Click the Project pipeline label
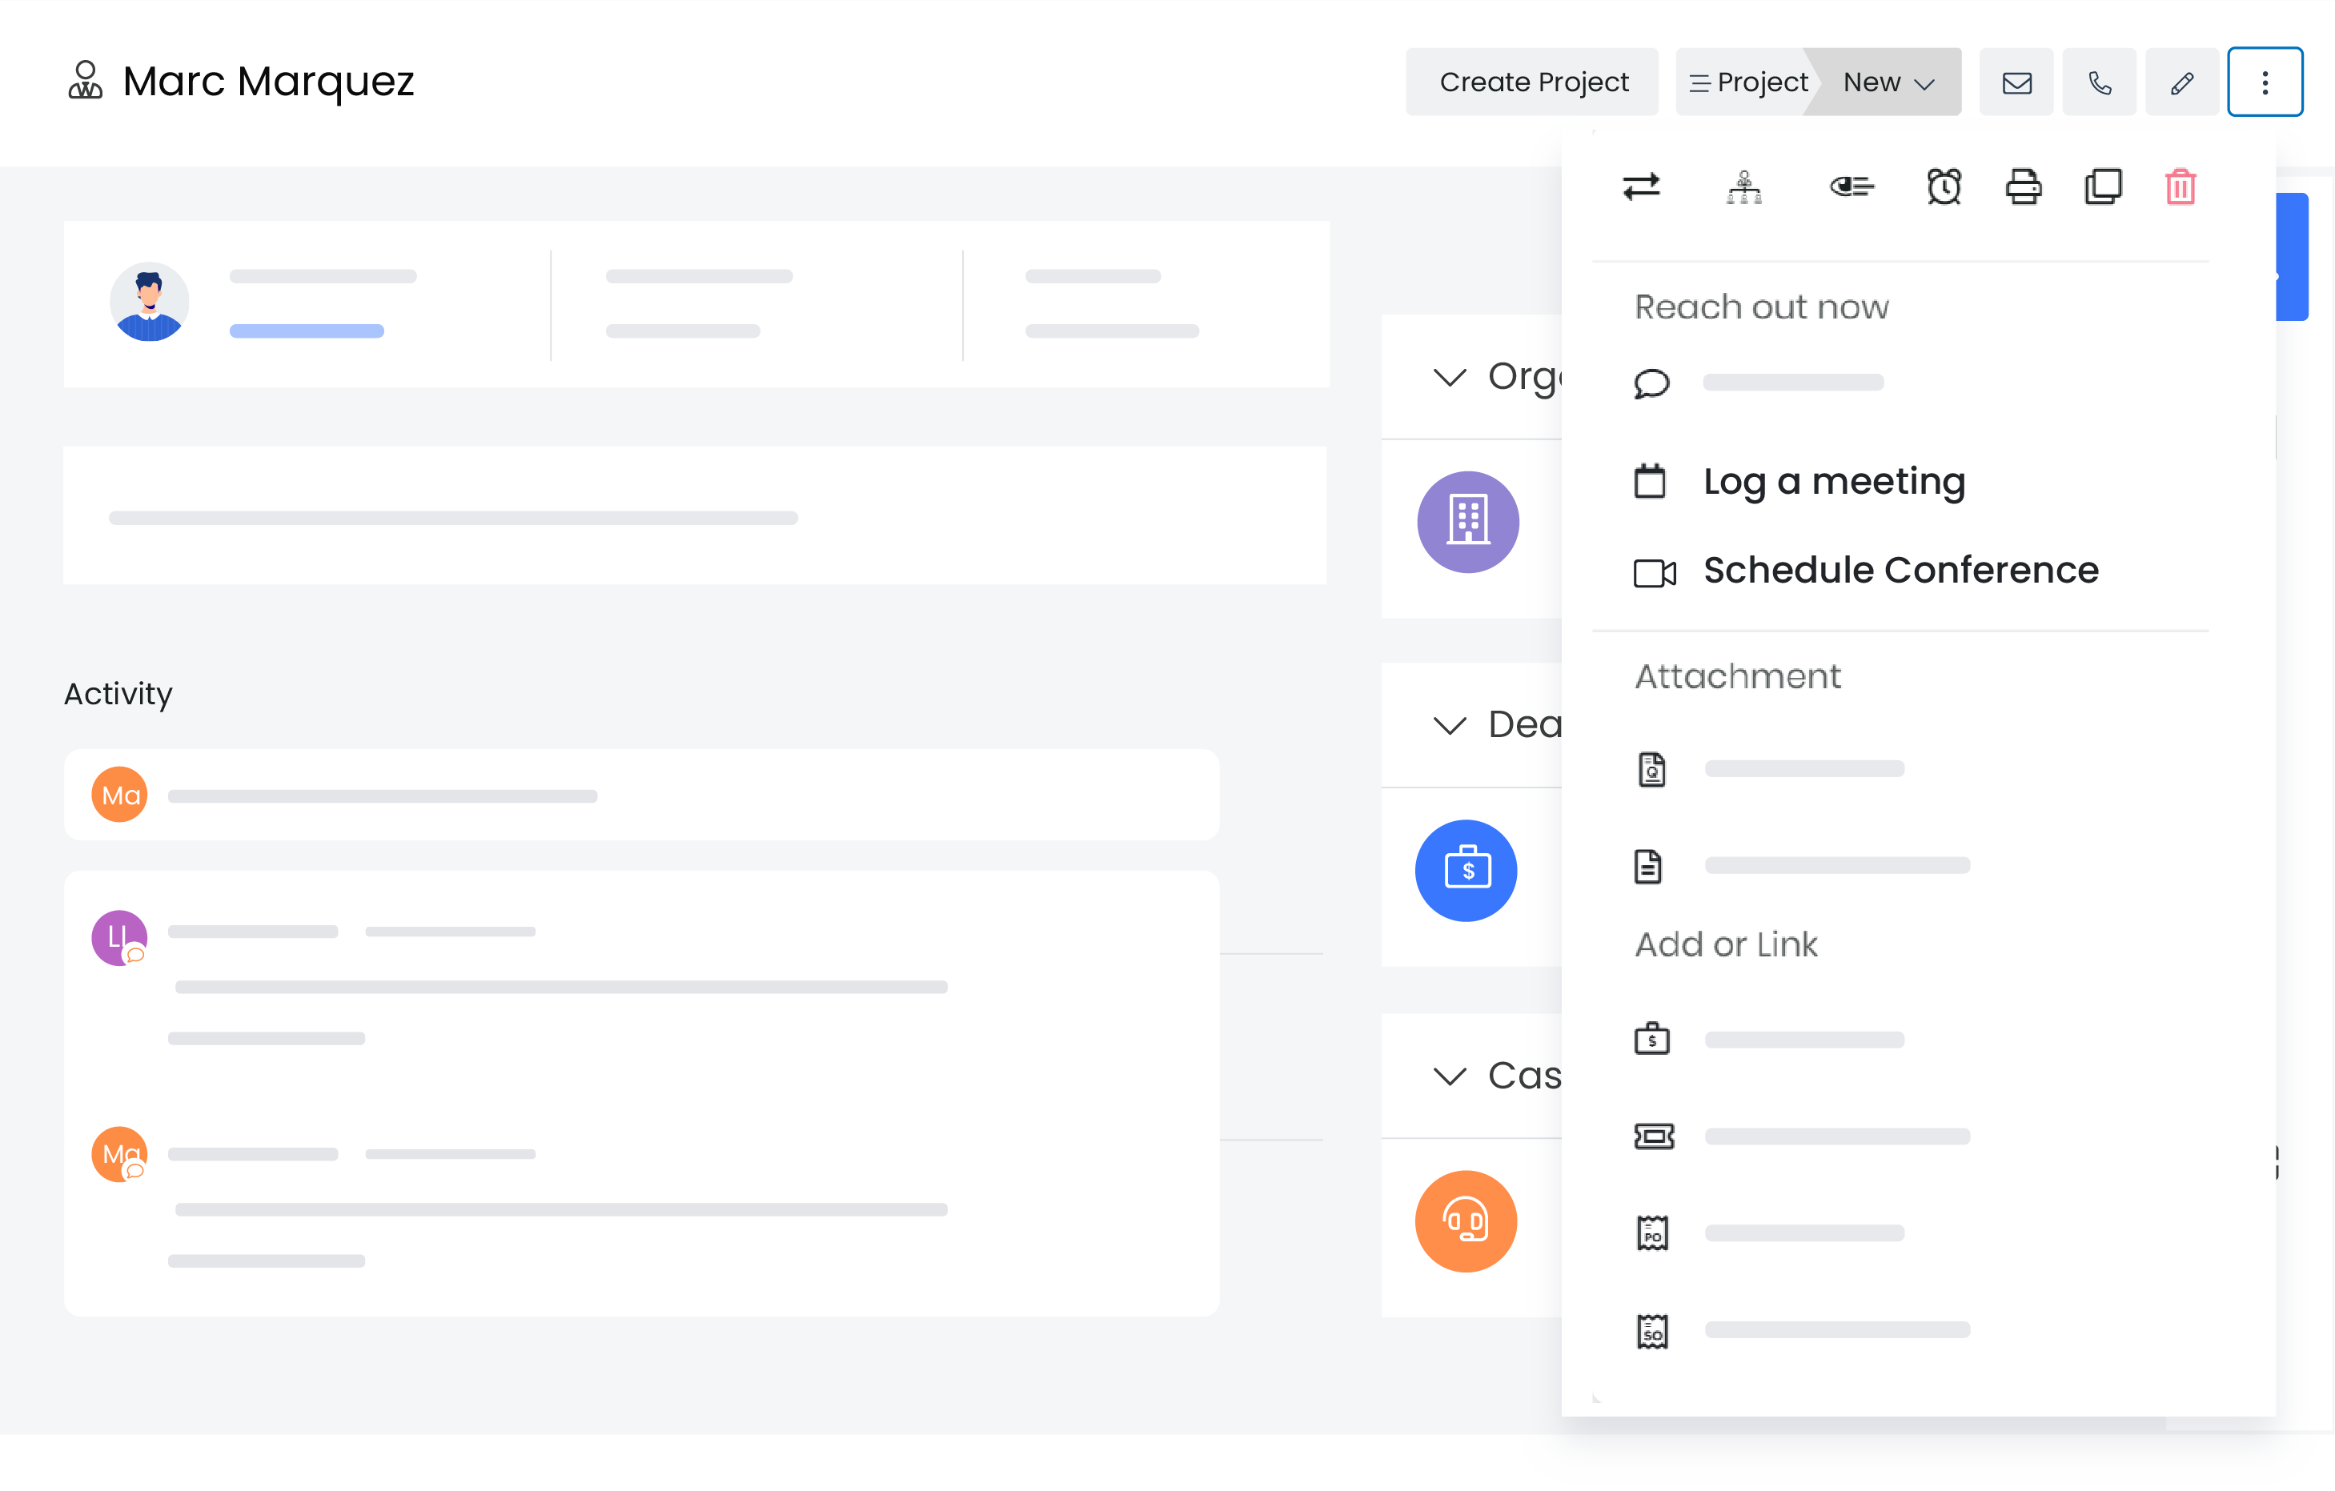Viewport: 2335px width, 1491px height. [x=1747, y=82]
